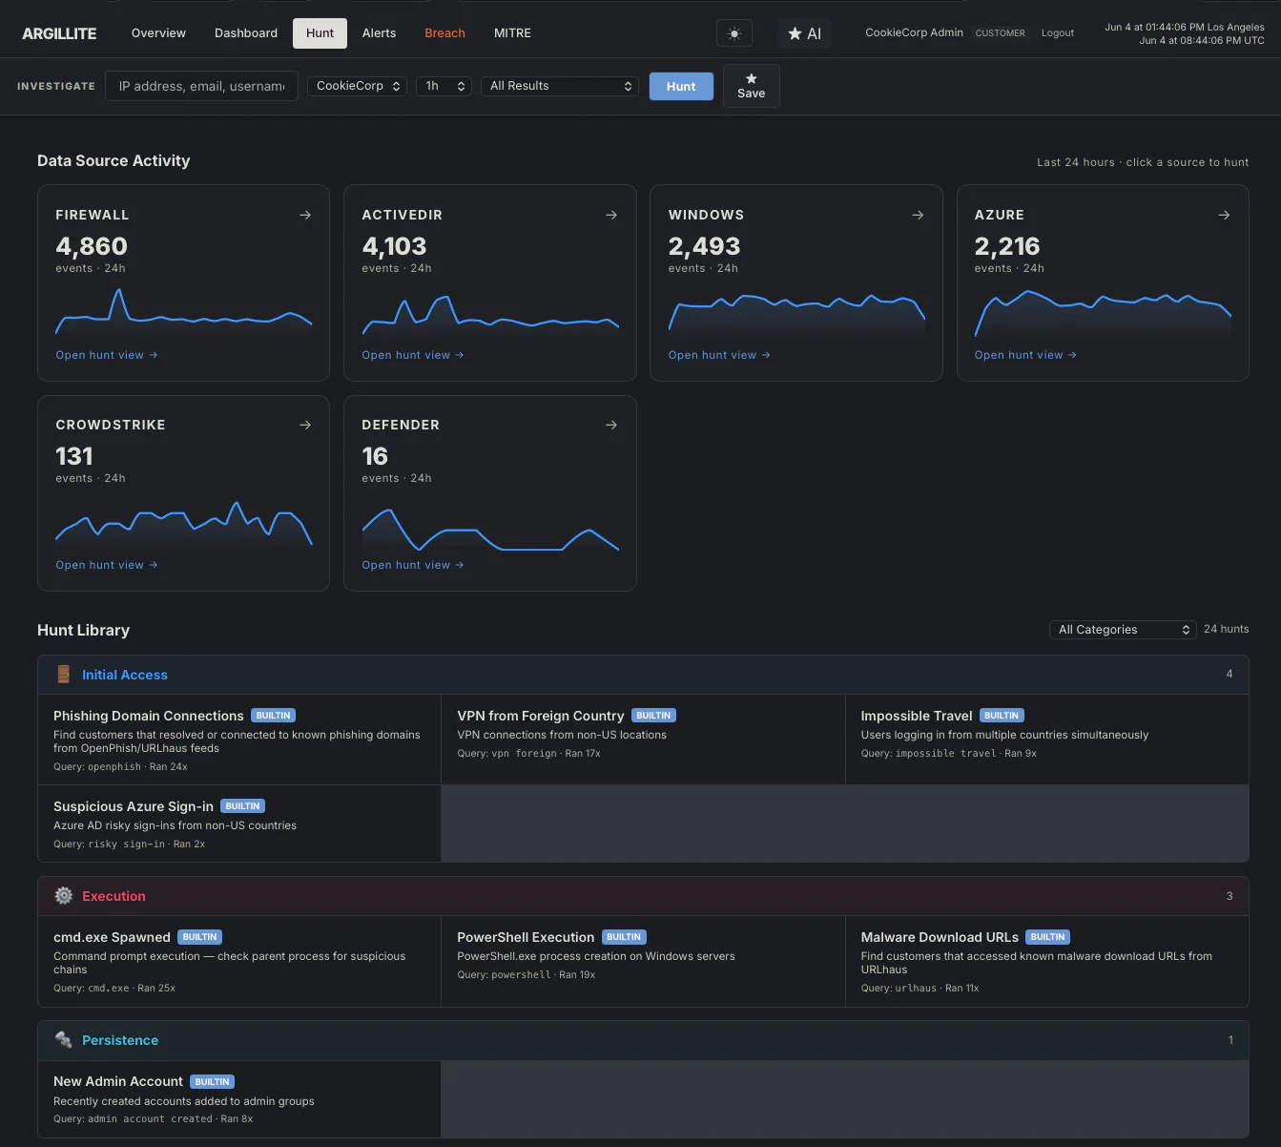Screen dimensions: 1281x1147
Task: Toggle the light/dark theme sun button
Action: pos(734,33)
